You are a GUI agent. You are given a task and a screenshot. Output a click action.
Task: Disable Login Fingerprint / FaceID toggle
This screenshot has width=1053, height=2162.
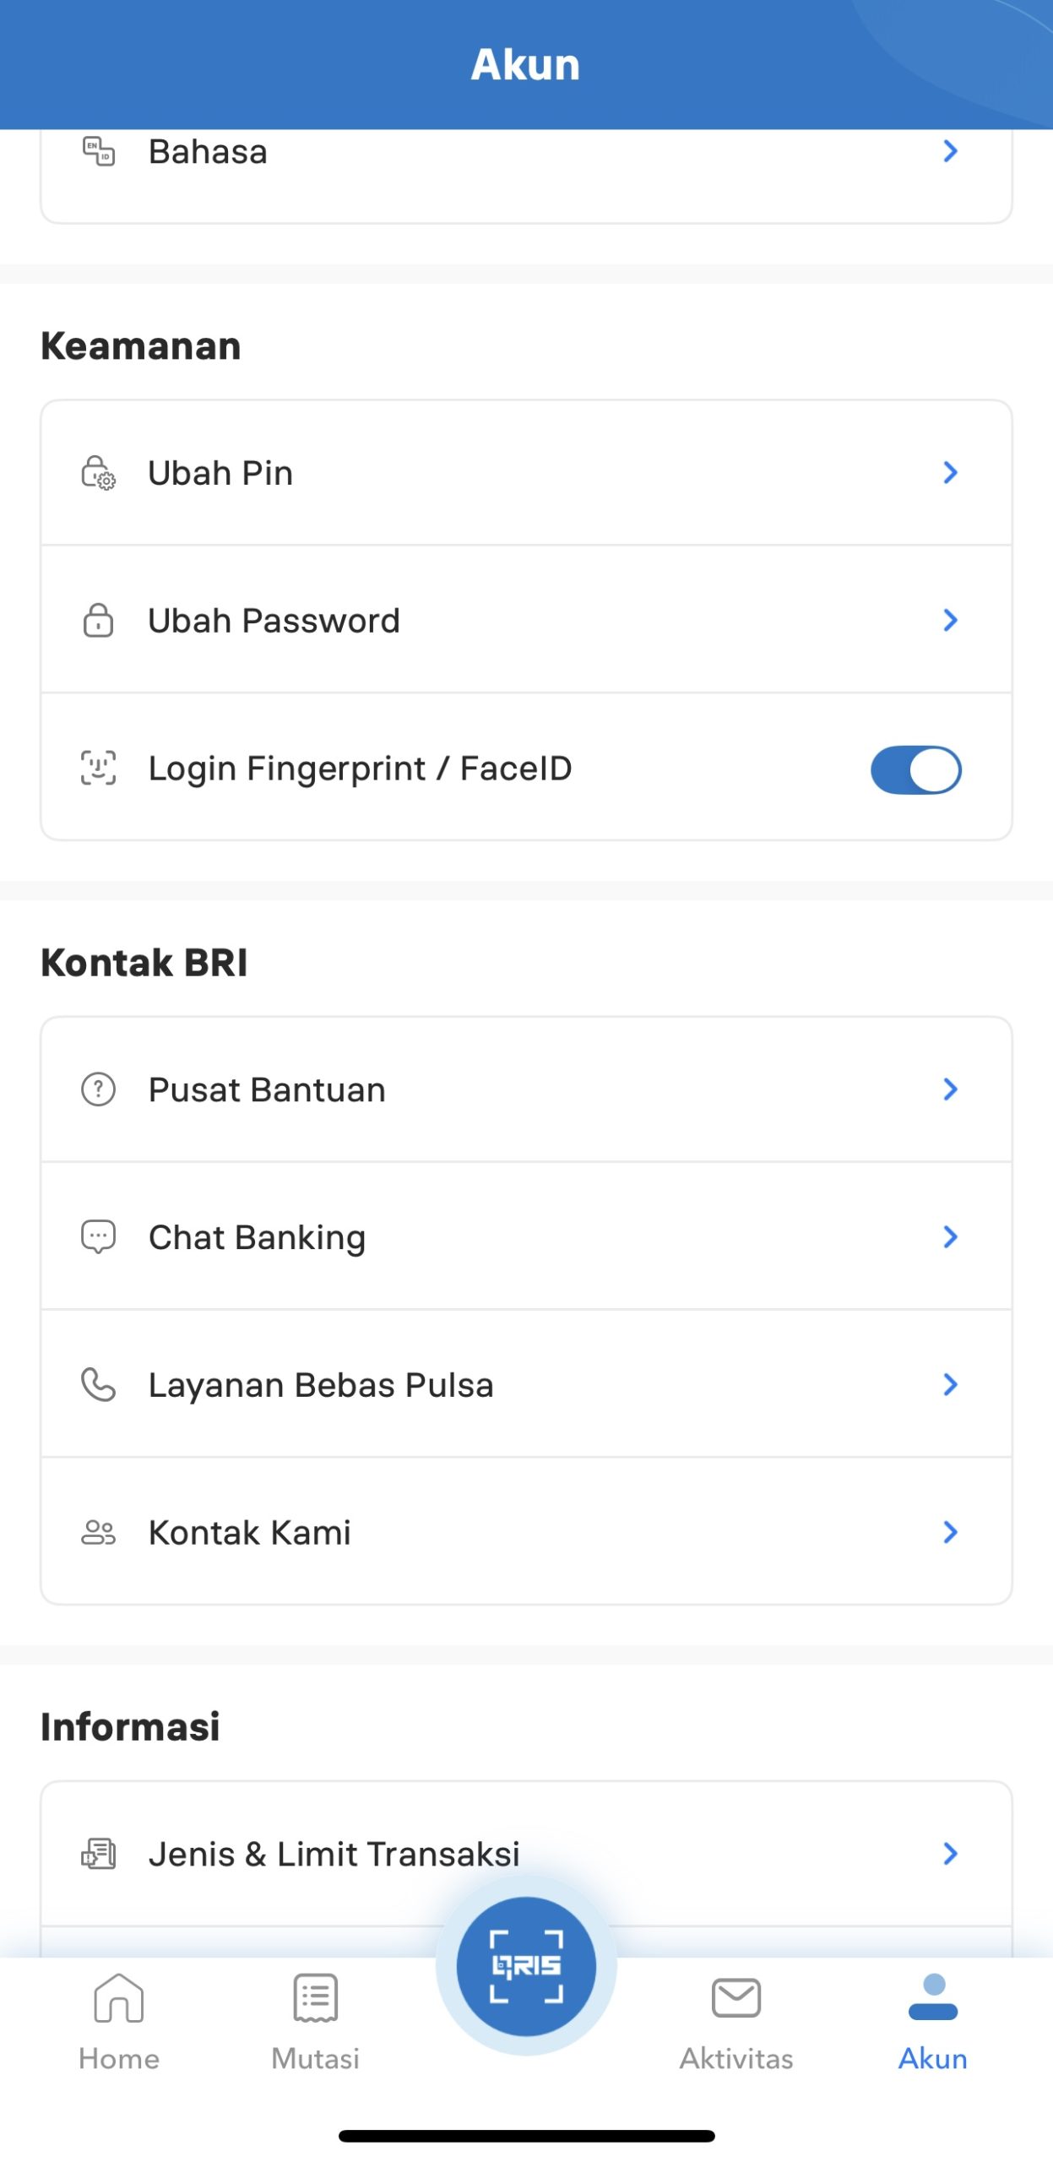click(915, 769)
